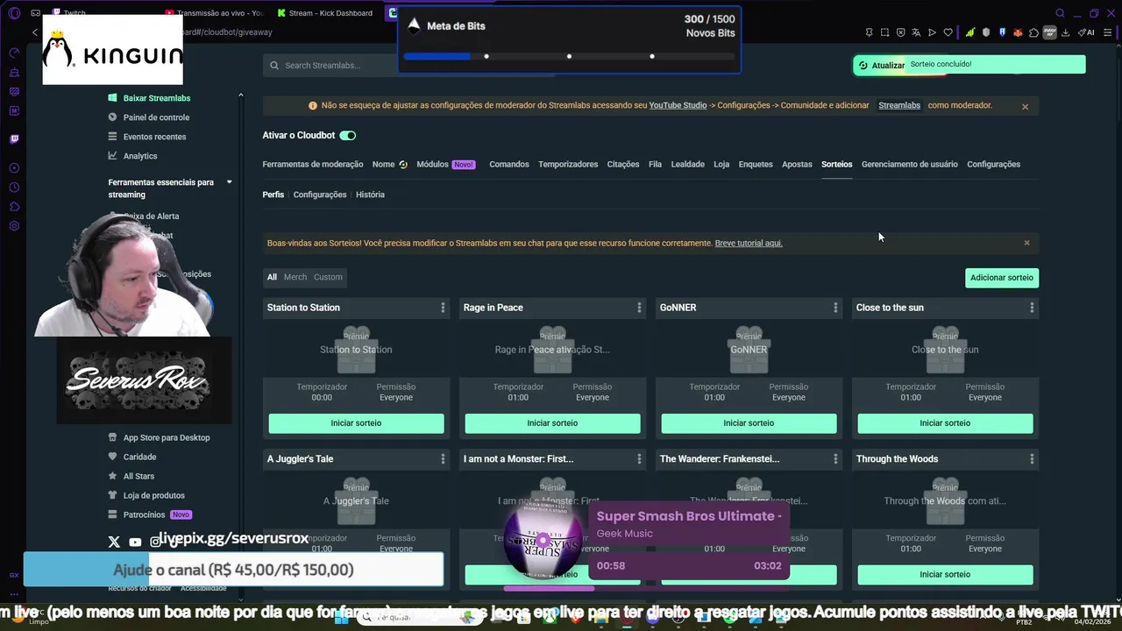Open options menu for GoNNER giveaway
1122x631 pixels.
(835, 308)
